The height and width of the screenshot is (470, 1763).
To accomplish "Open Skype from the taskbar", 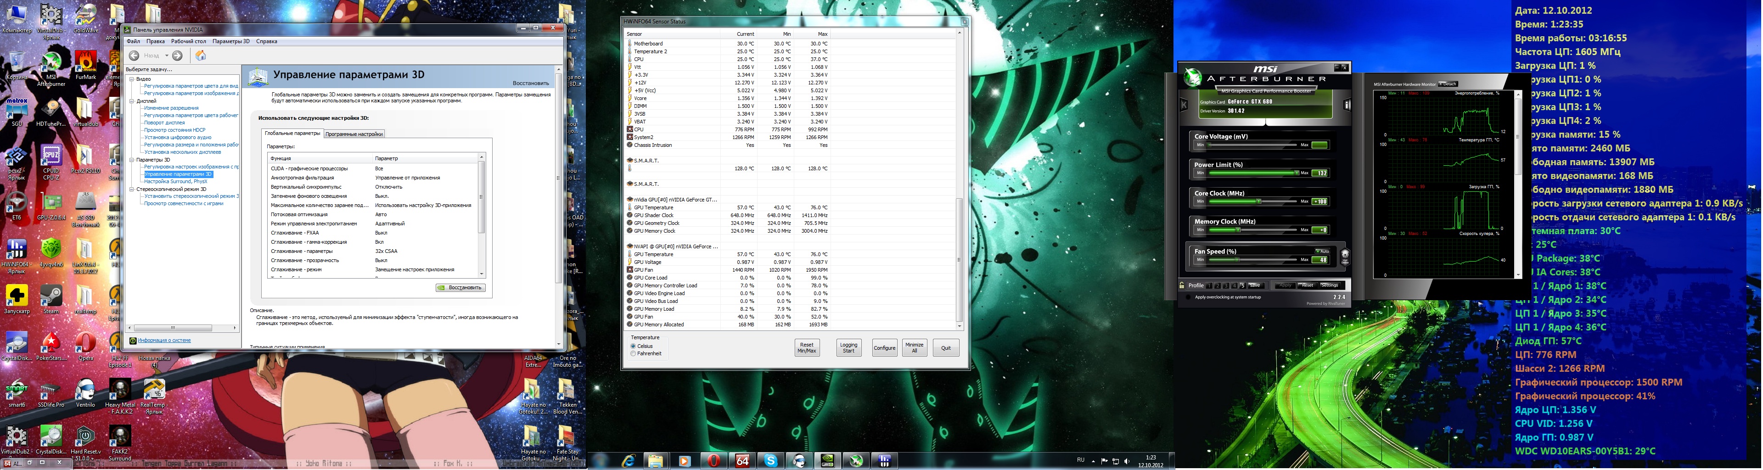I will coord(771,461).
